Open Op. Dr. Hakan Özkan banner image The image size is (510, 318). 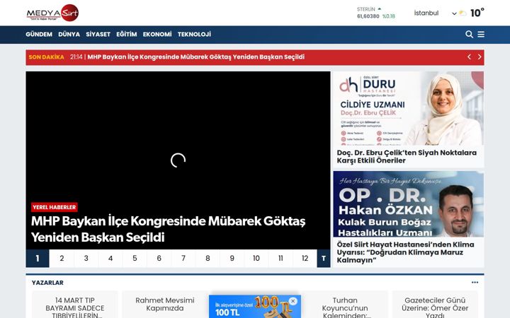pyautogui.click(x=409, y=204)
